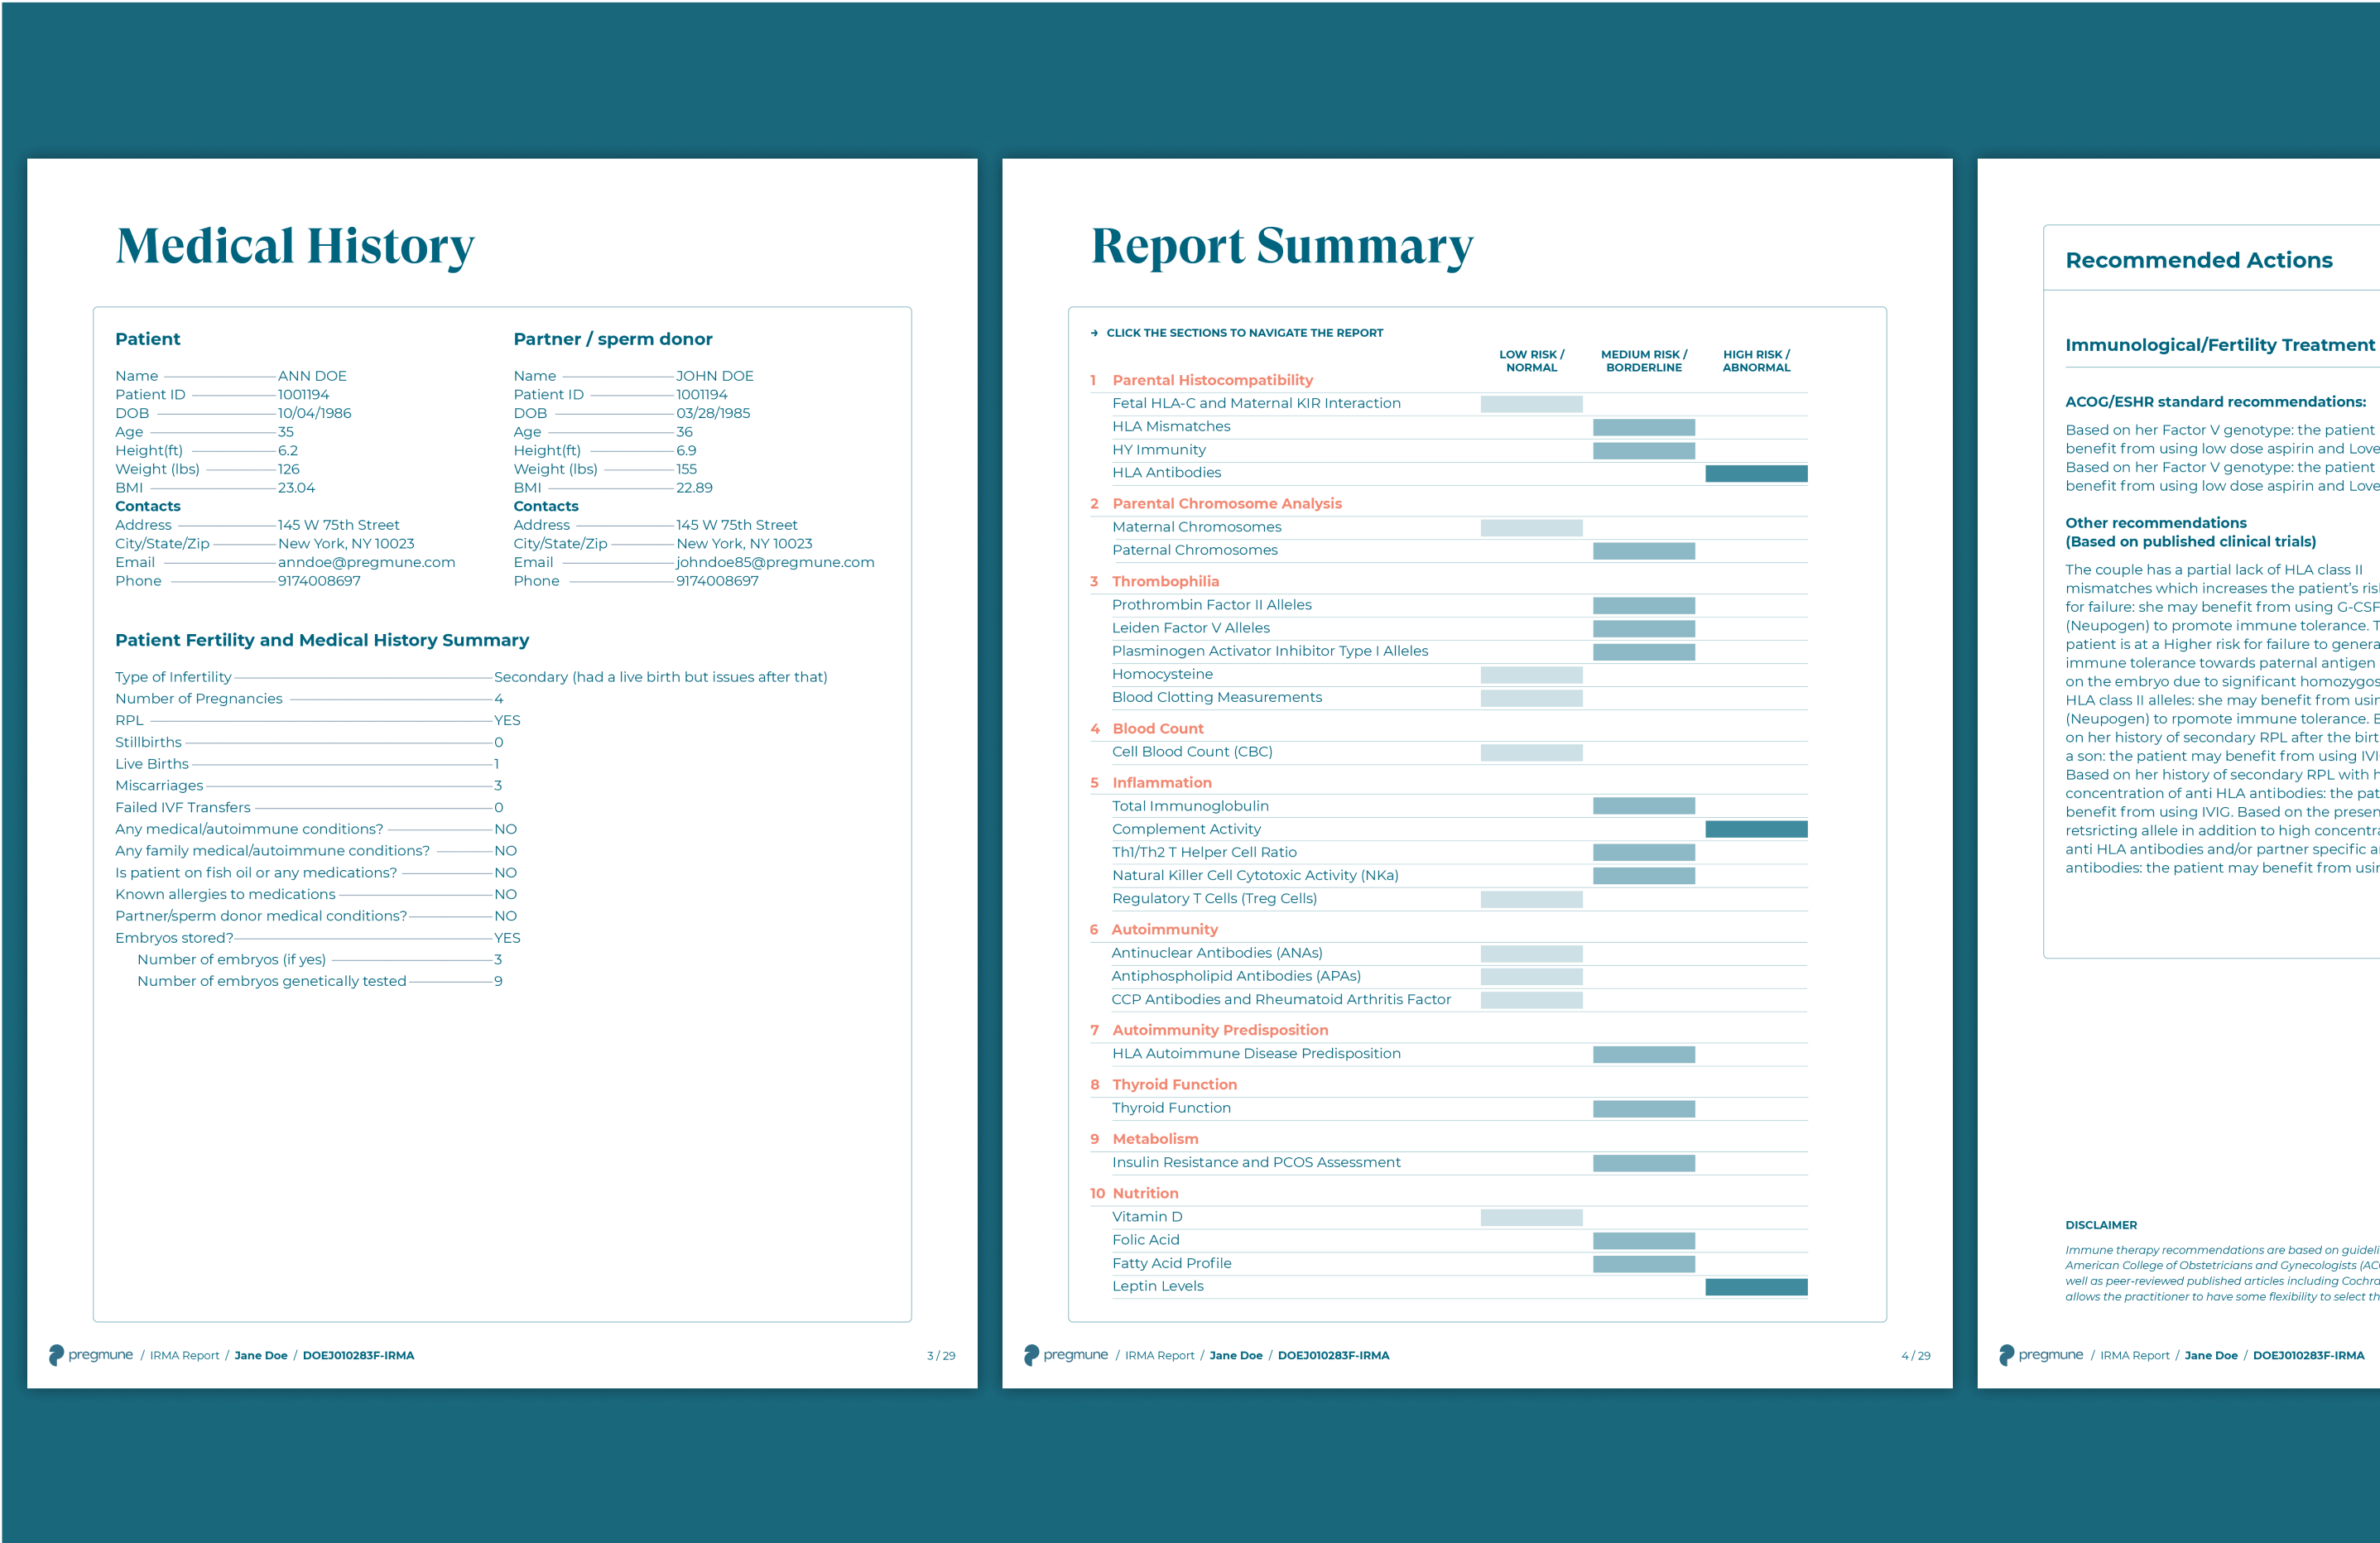Open Parental Histocompatibility section link
The width and height of the screenshot is (2380, 1543).
(x=1212, y=380)
